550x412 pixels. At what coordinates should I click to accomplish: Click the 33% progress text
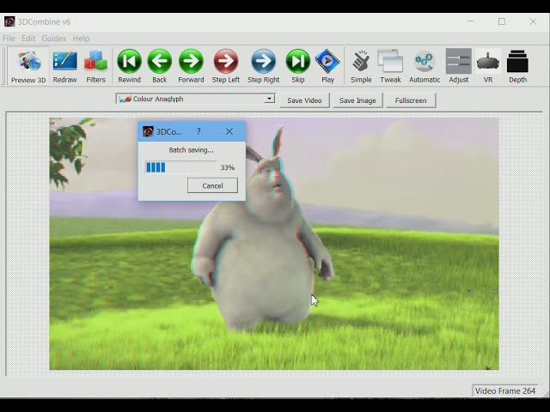coord(227,168)
